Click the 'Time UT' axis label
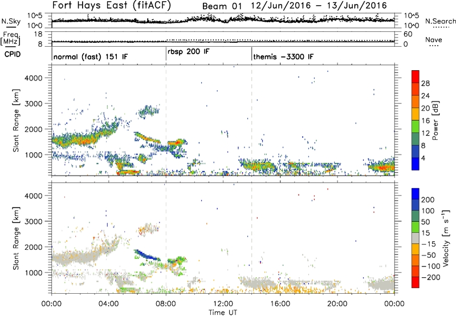456x316 pixels. (x=223, y=313)
